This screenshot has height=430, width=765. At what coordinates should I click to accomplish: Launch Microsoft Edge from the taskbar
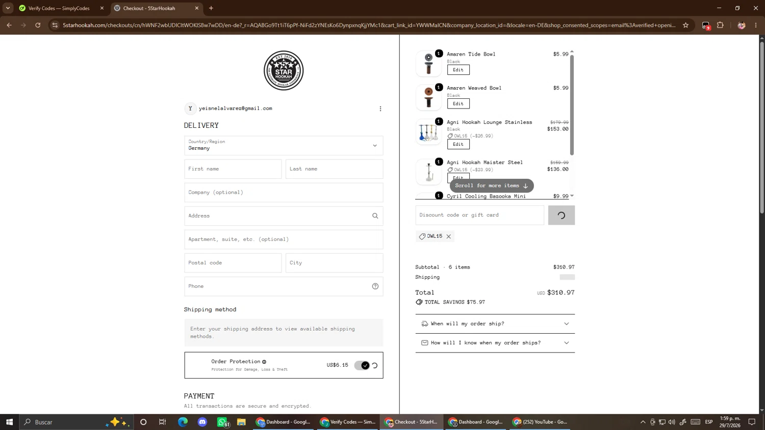(183, 422)
